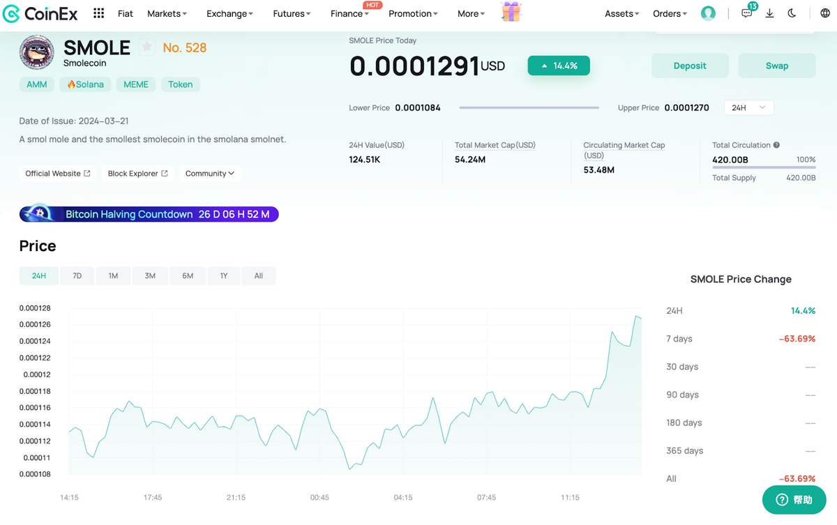Toggle dark mode moon icon
Image resolution: width=837 pixels, height=525 pixels.
point(792,13)
